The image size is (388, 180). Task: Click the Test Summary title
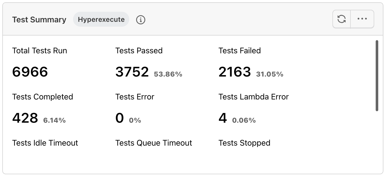pos(39,20)
